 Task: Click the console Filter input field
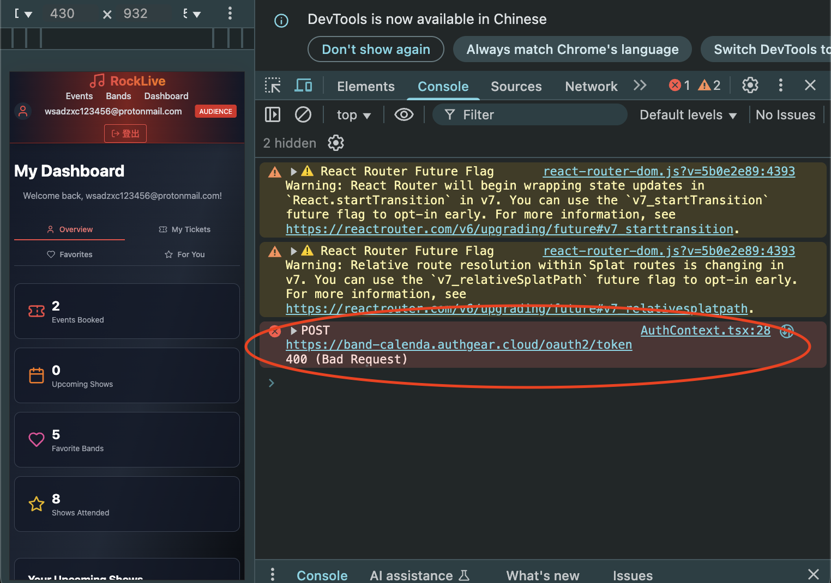click(x=530, y=114)
